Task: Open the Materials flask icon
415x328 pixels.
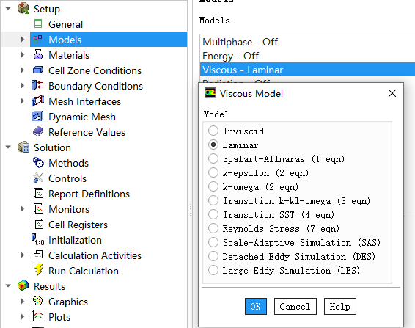Action: [x=38, y=55]
